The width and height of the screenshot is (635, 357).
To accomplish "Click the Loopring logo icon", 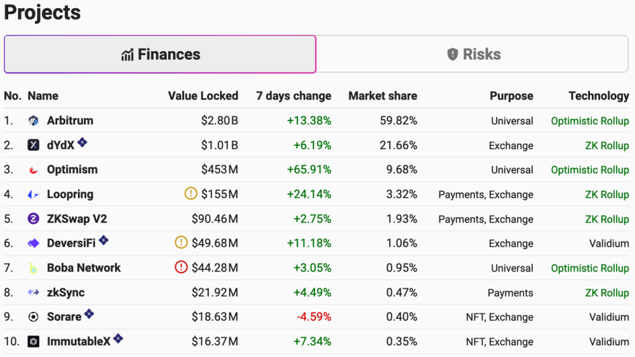I will [x=33, y=195].
